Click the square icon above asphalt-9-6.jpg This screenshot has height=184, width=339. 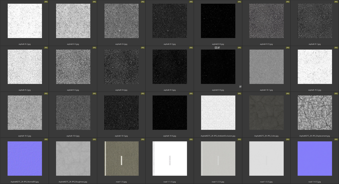(216, 48)
